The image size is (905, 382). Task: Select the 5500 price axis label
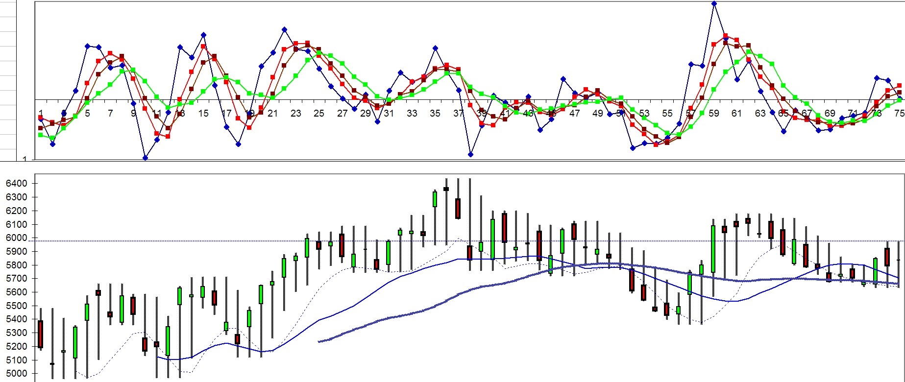(x=16, y=306)
